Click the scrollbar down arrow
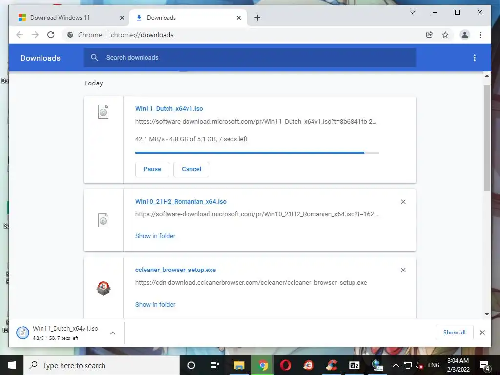 487,314
